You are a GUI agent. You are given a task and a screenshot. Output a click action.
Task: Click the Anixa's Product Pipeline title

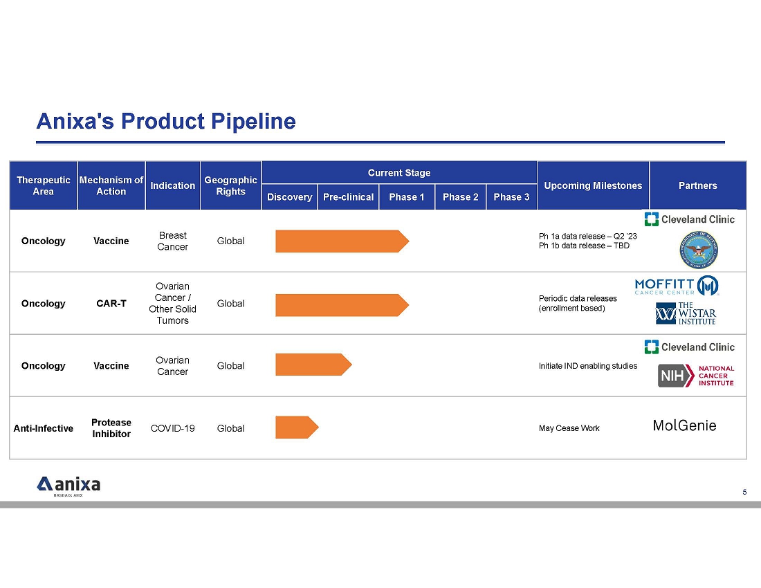tap(166, 121)
